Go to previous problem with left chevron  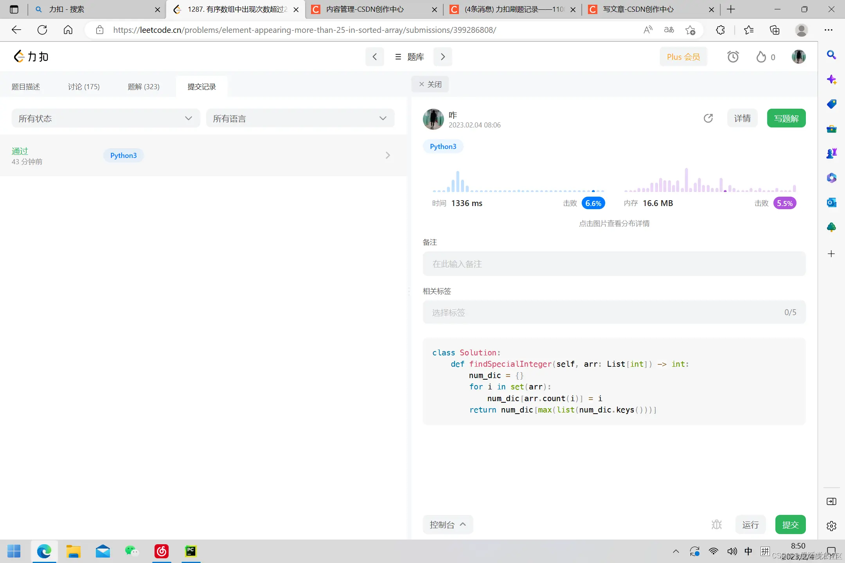pyautogui.click(x=374, y=57)
